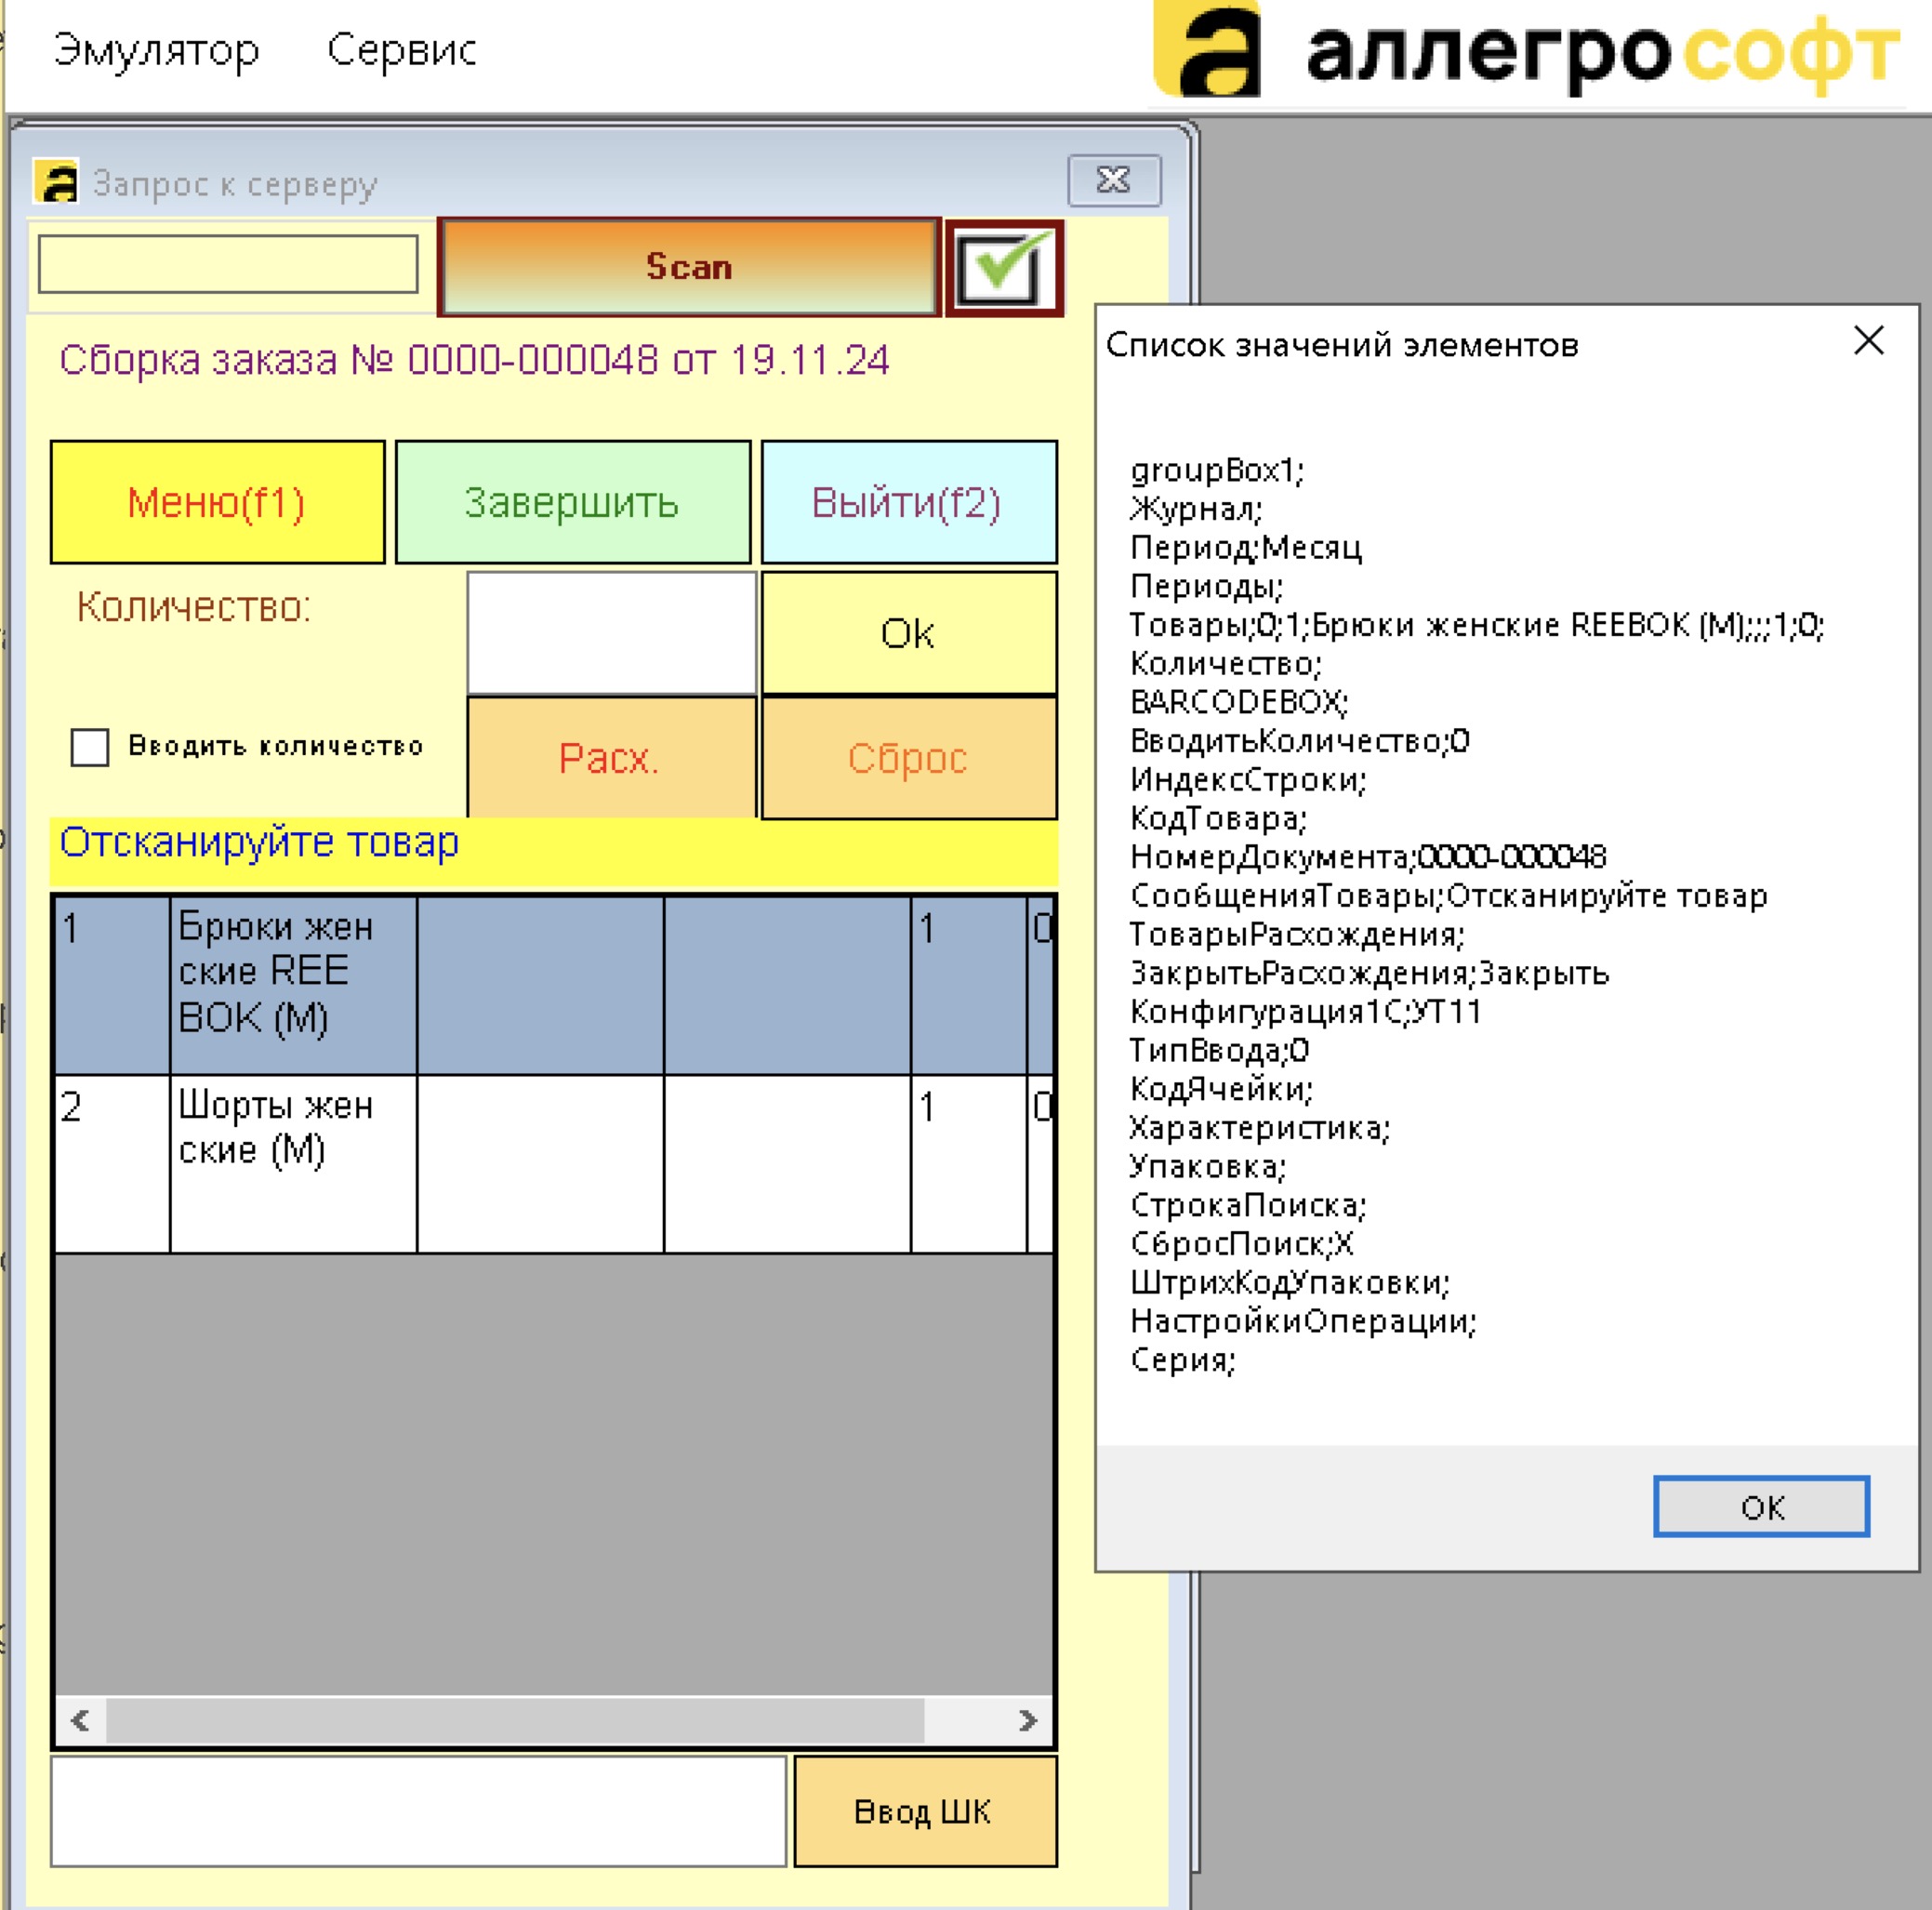Click the orange Scan button

(689, 267)
